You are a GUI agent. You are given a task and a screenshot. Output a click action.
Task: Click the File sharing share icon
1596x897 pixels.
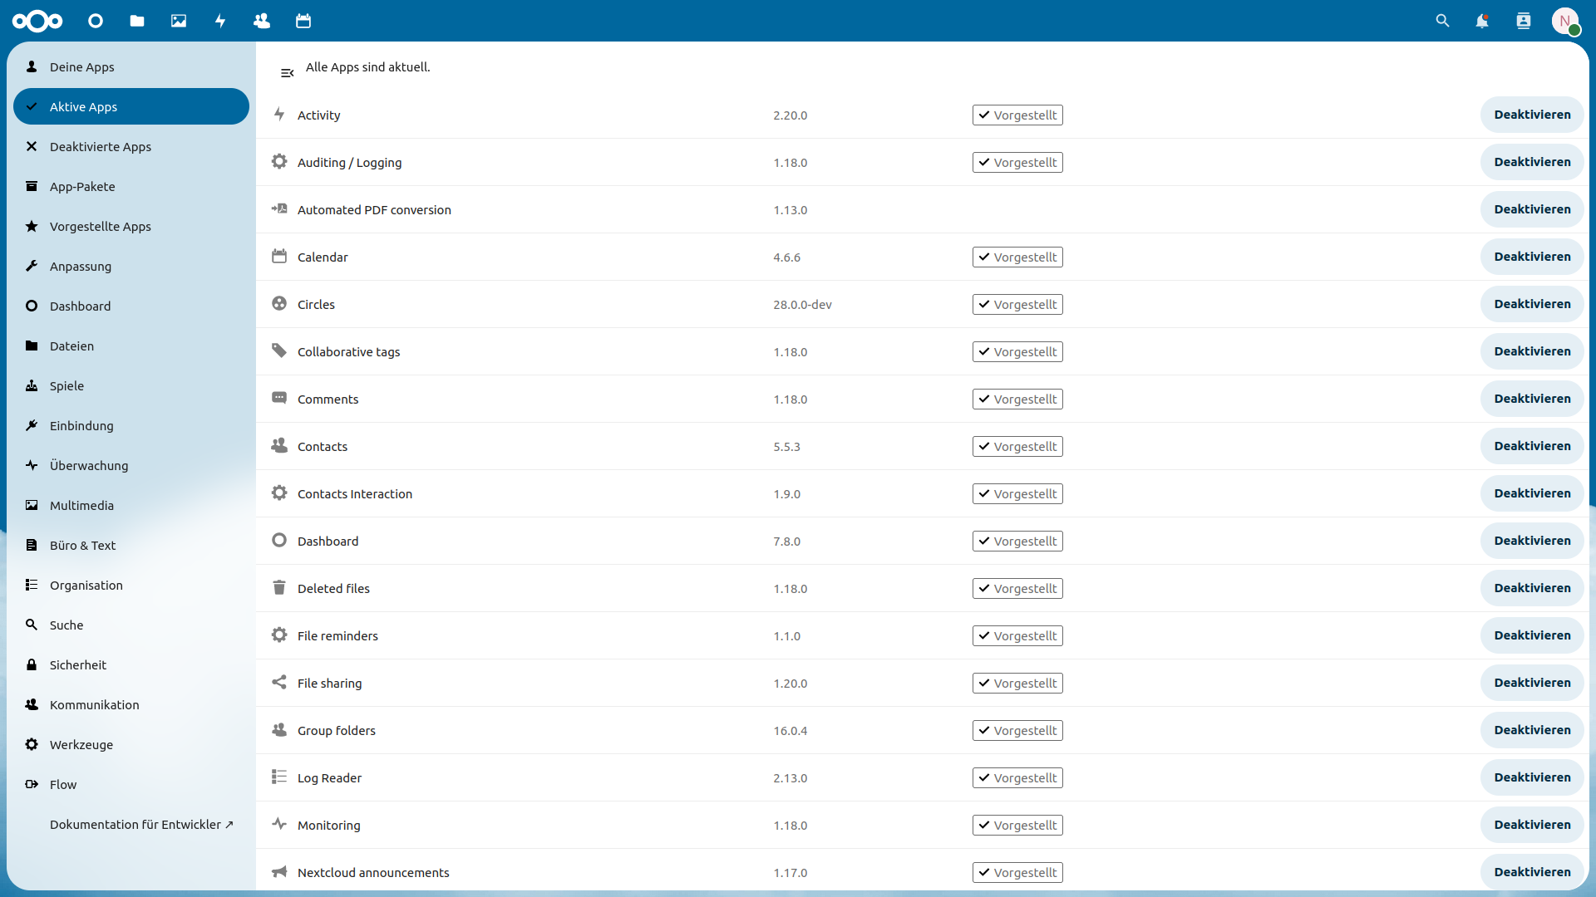[x=279, y=682]
